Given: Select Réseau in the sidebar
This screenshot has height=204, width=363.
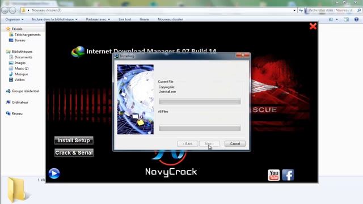Looking at the screenshot, I should click(17, 113).
